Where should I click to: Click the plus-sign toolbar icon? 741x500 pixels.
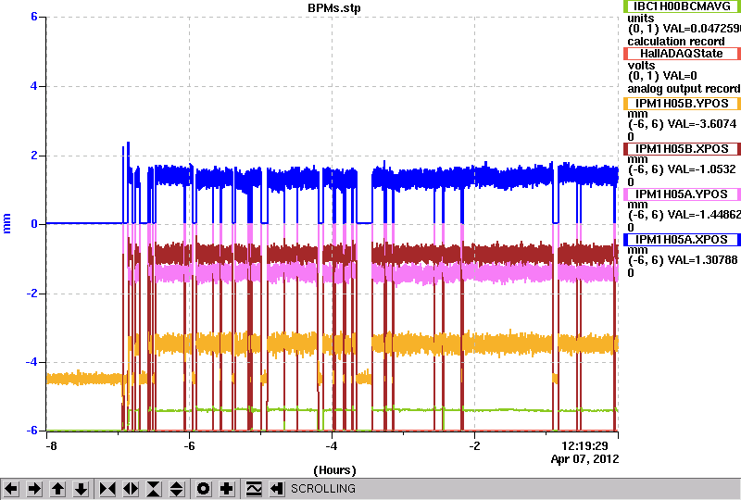point(227,489)
